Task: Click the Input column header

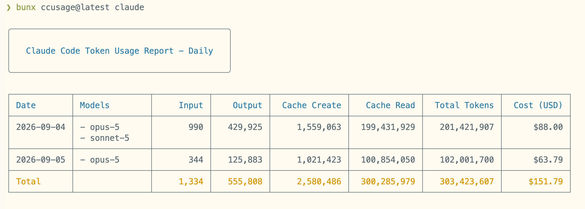Action: [191, 105]
